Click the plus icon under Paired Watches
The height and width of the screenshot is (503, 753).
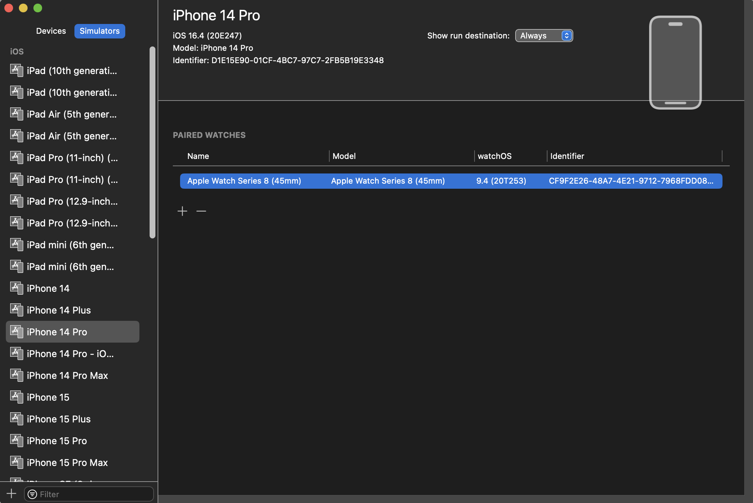[x=182, y=211]
